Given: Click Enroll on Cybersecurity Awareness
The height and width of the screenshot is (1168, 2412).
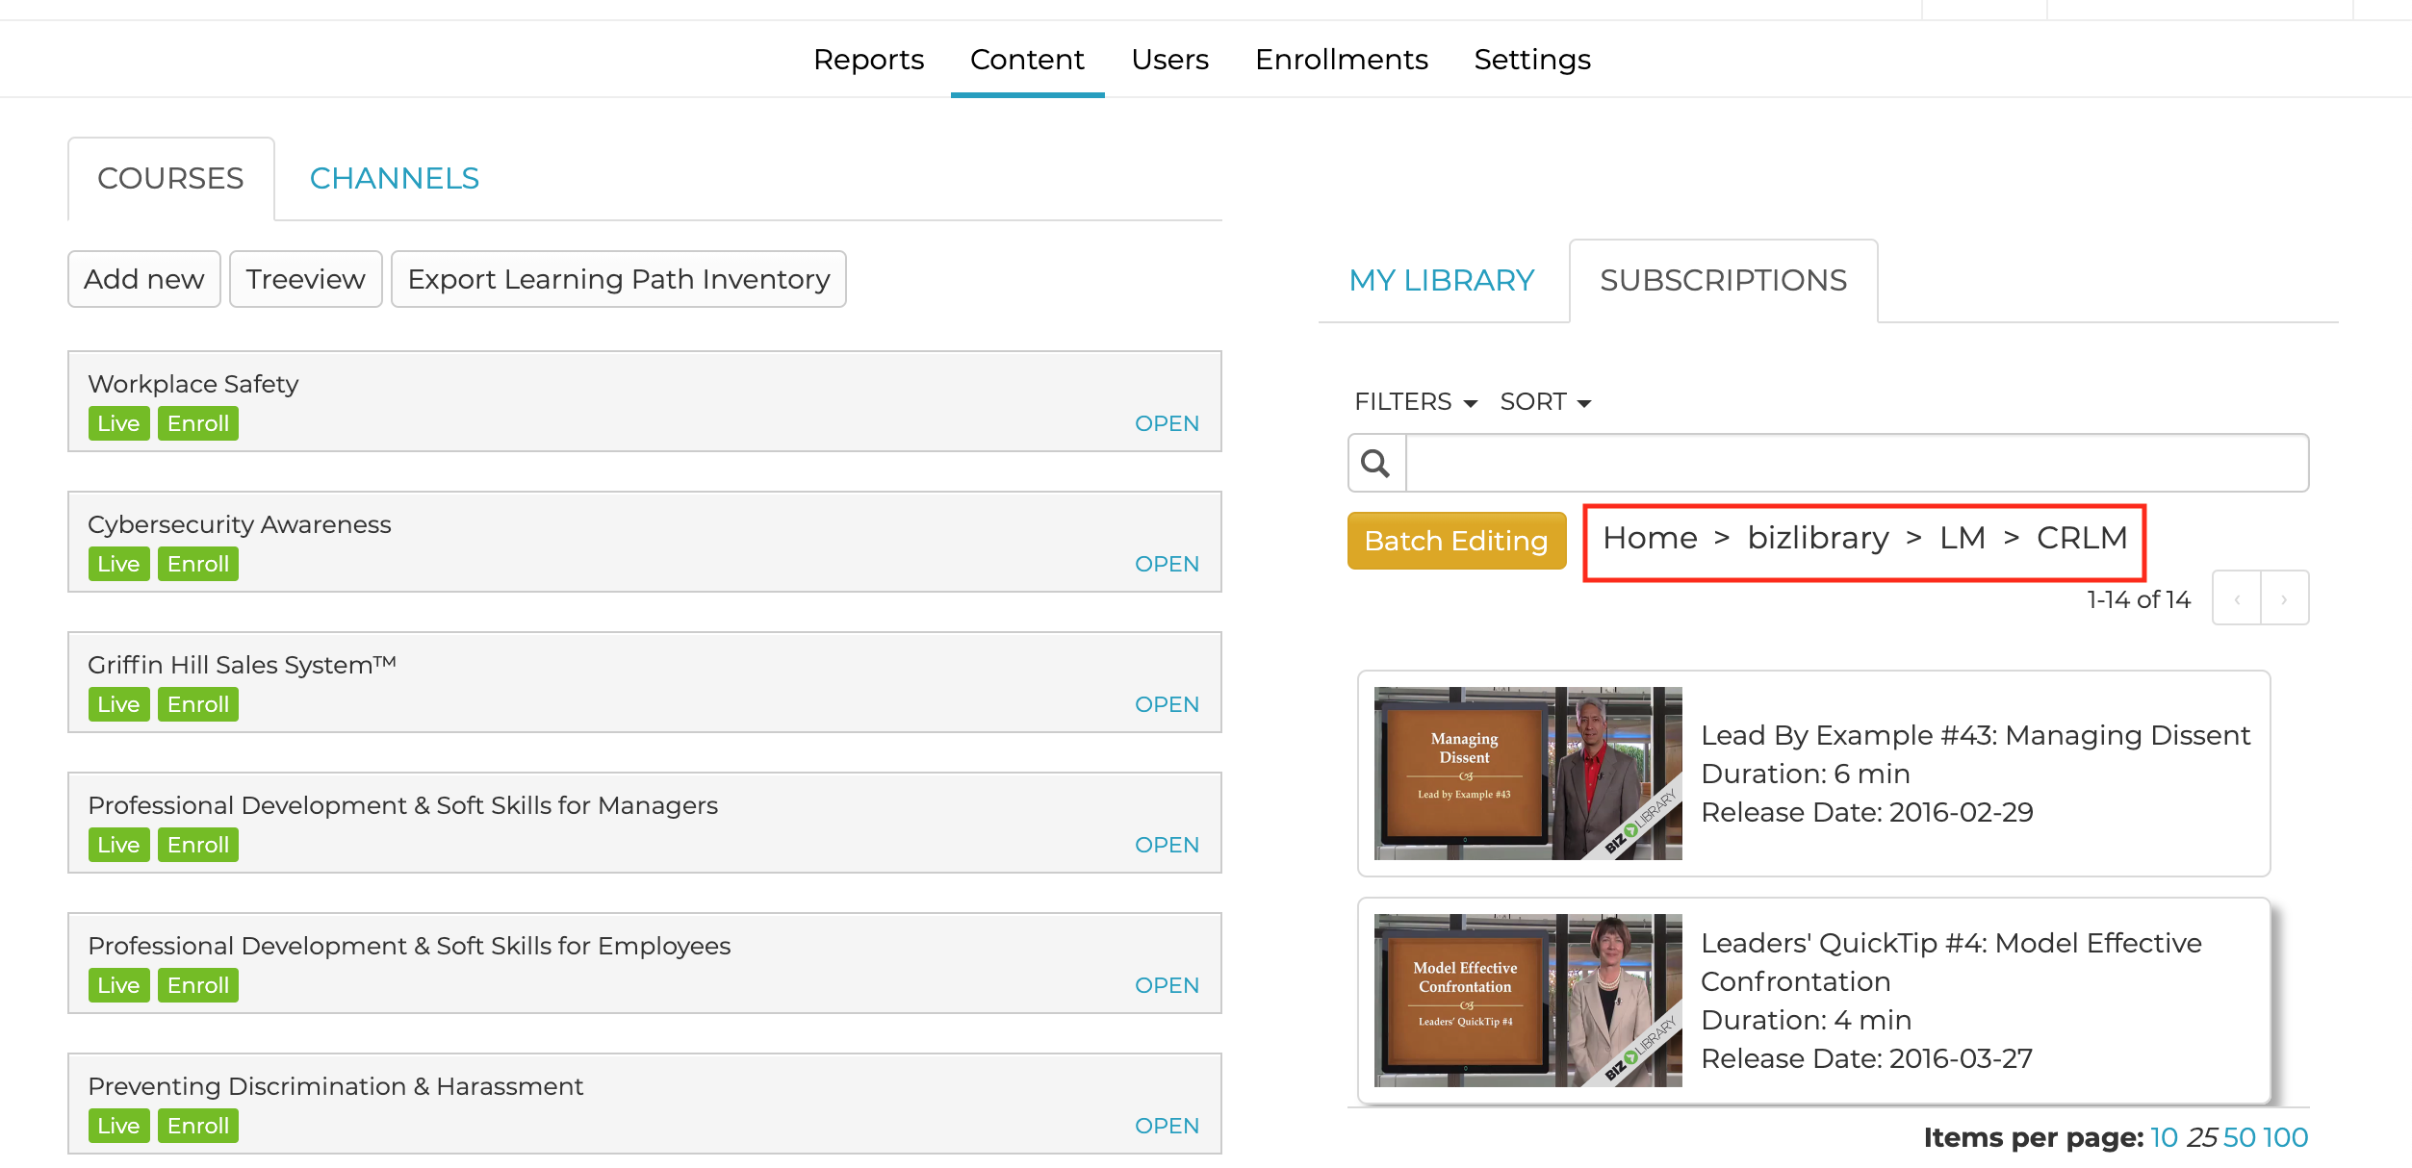Looking at the screenshot, I should [197, 564].
